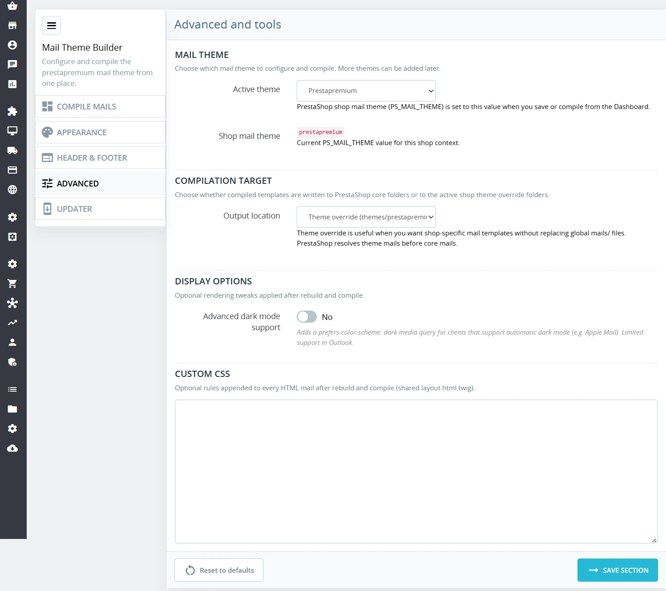This screenshot has height=591, width=666.
Task: Toggle the hamburger menu in Mail Theme Builder
Action: click(52, 26)
